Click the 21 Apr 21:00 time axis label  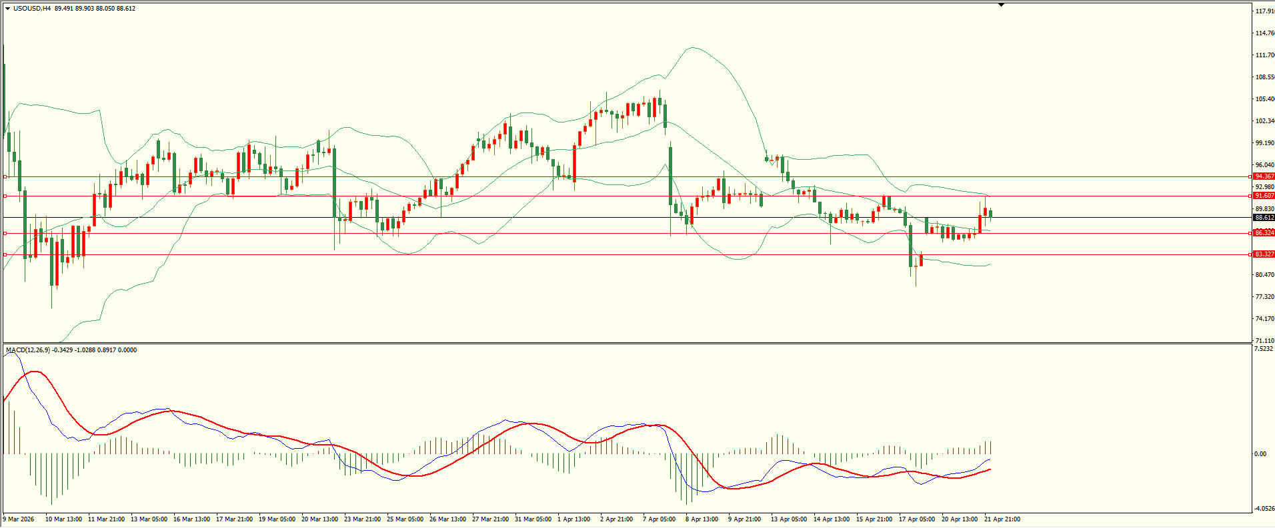[1002, 519]
